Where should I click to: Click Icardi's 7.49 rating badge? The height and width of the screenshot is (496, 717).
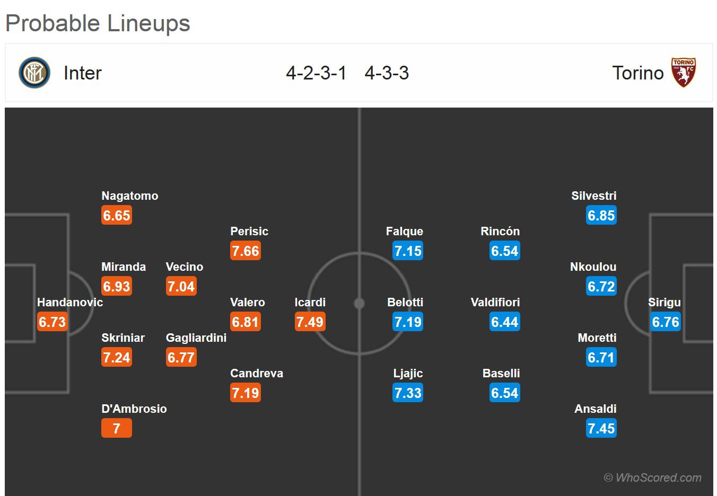[x=310, y=322]
